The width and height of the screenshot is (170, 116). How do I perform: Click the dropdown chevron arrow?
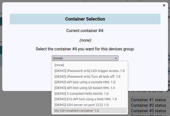pyautogui.click(x=116, y=58)
